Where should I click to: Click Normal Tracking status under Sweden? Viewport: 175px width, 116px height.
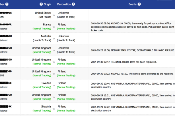[42, 87]
